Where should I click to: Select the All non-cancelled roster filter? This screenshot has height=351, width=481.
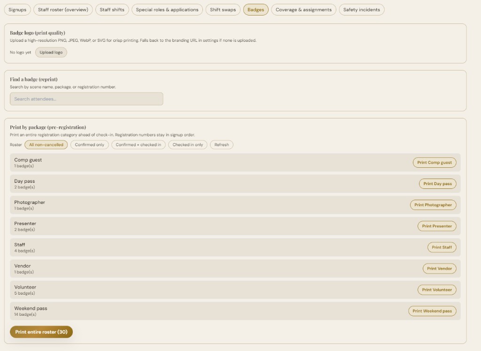pos(46,145)
